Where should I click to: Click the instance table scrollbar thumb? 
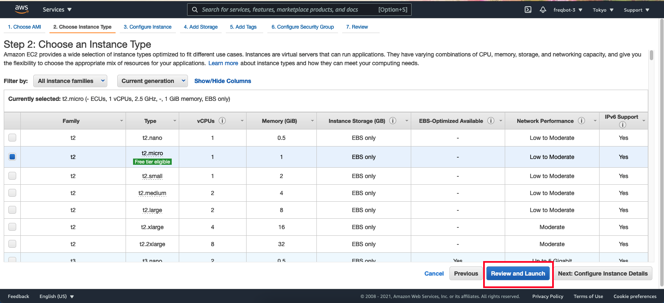pyautogui.click(x=652, y=55)
